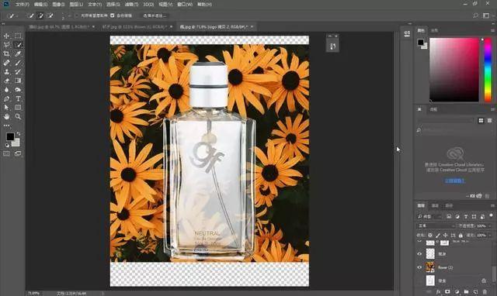Select the Zoom magnifier tool
Viewport: 497px width, 296px height.
pos(18,117)
